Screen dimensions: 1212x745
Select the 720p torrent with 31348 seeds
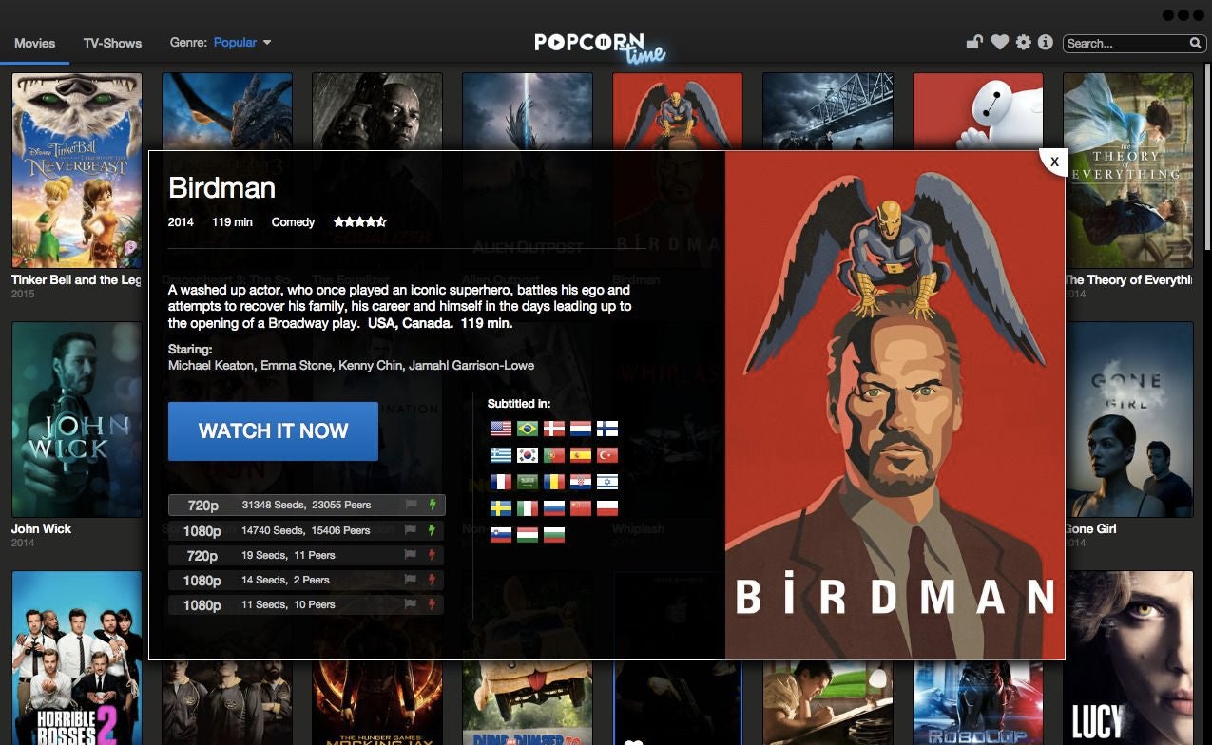coord(306,505)
